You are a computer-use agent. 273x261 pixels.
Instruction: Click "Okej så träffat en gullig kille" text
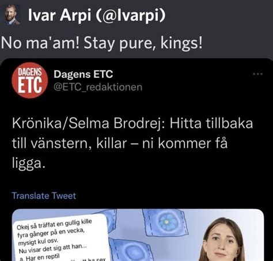[x=54, y=224]
